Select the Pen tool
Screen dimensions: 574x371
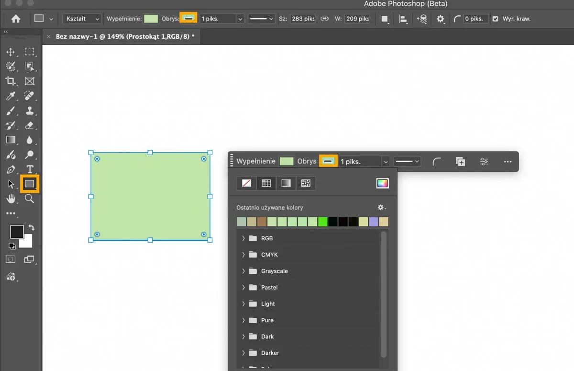[x=11, y=169]
